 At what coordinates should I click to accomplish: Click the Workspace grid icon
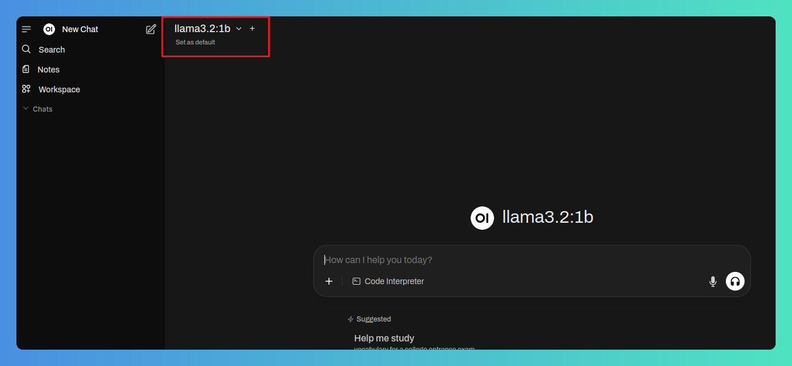pos(26,89)
